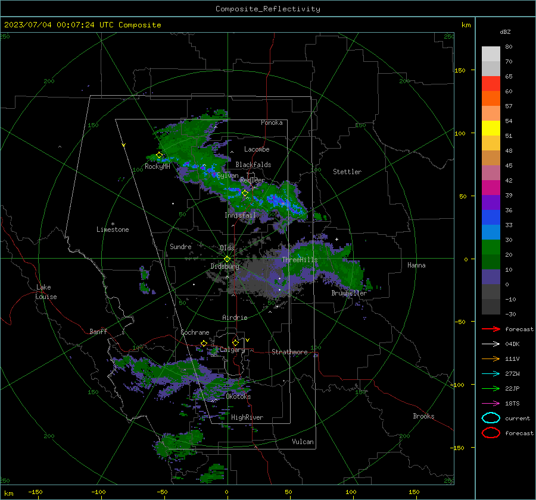Screen dimensions: 536x500
Task: Click the yellow diamond marker near Cochrane
Action: point(204,343)
